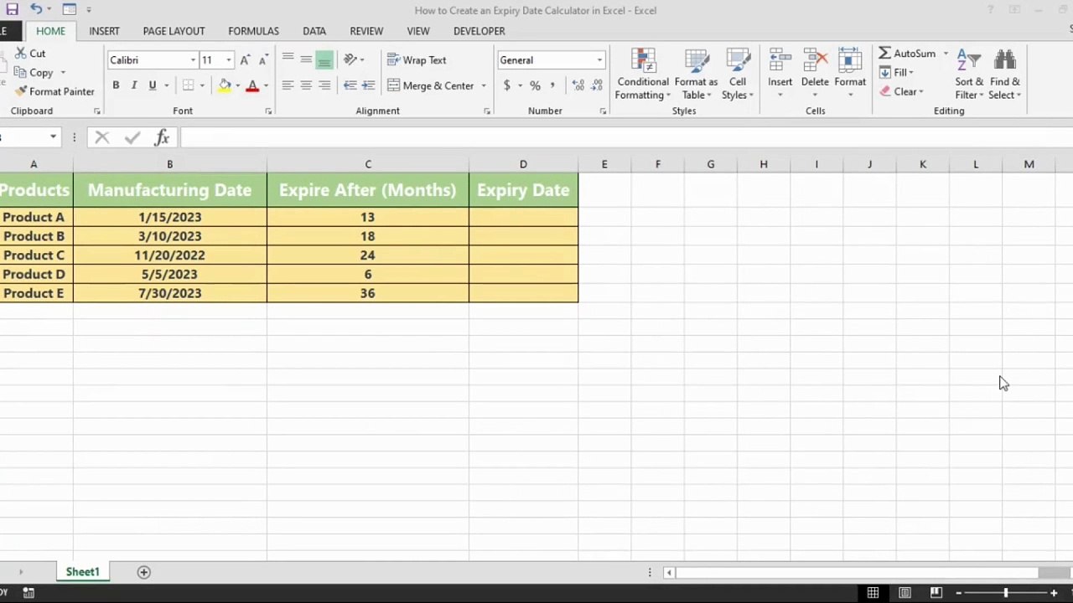Click the Orientation text-angle icon

point(350,59)
